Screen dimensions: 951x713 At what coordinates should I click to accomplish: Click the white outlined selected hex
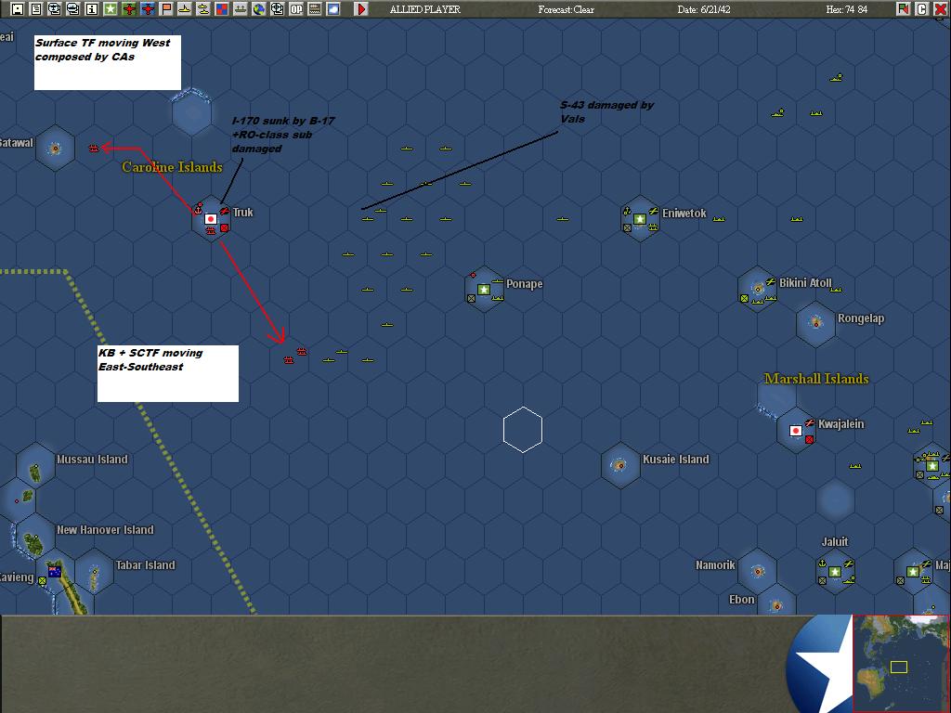[522, 430]
